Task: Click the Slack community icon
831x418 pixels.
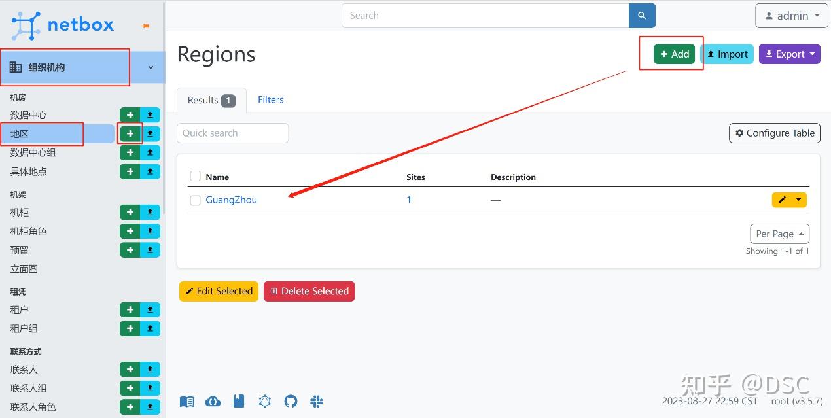Action: (317, 401)
